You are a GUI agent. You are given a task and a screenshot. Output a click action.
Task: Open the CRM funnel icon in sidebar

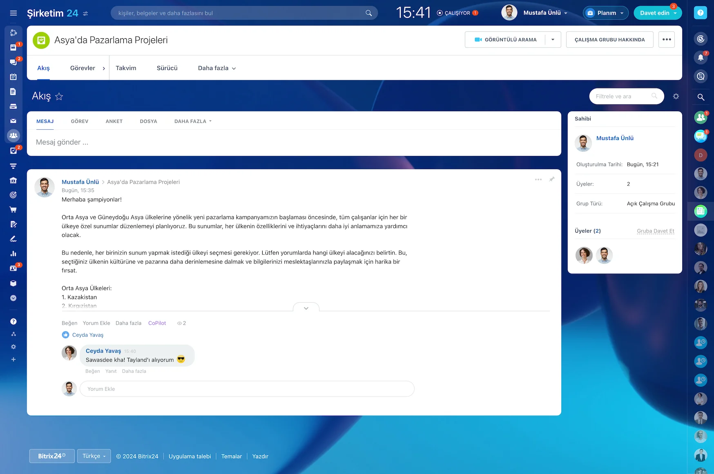pyautogui.click(x=13, y=166)
